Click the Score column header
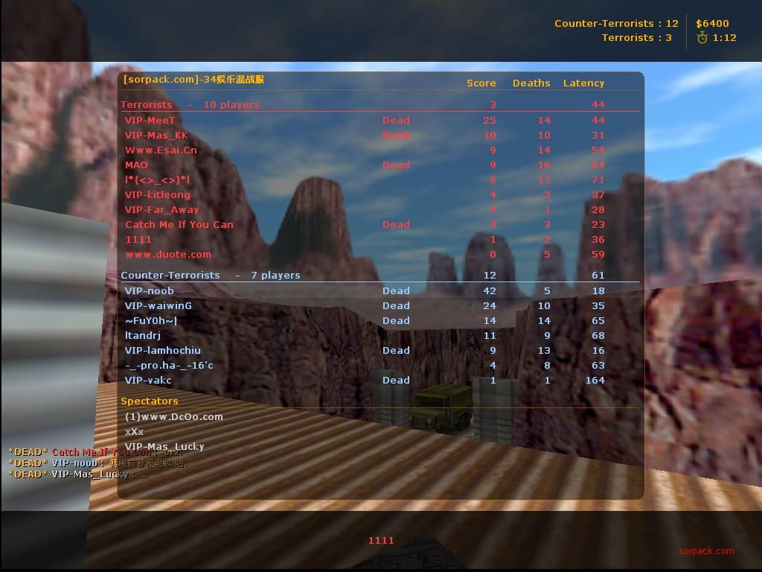The width and height of the screenshot is (762, 572). click(x=481, y=83)
